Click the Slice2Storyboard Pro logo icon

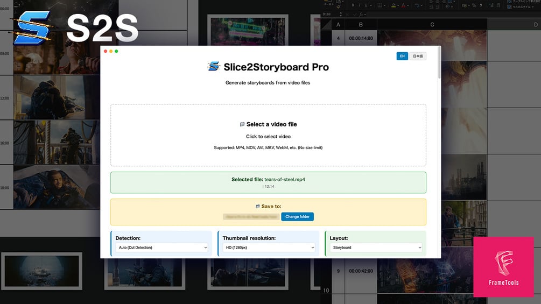pos(214,66)
